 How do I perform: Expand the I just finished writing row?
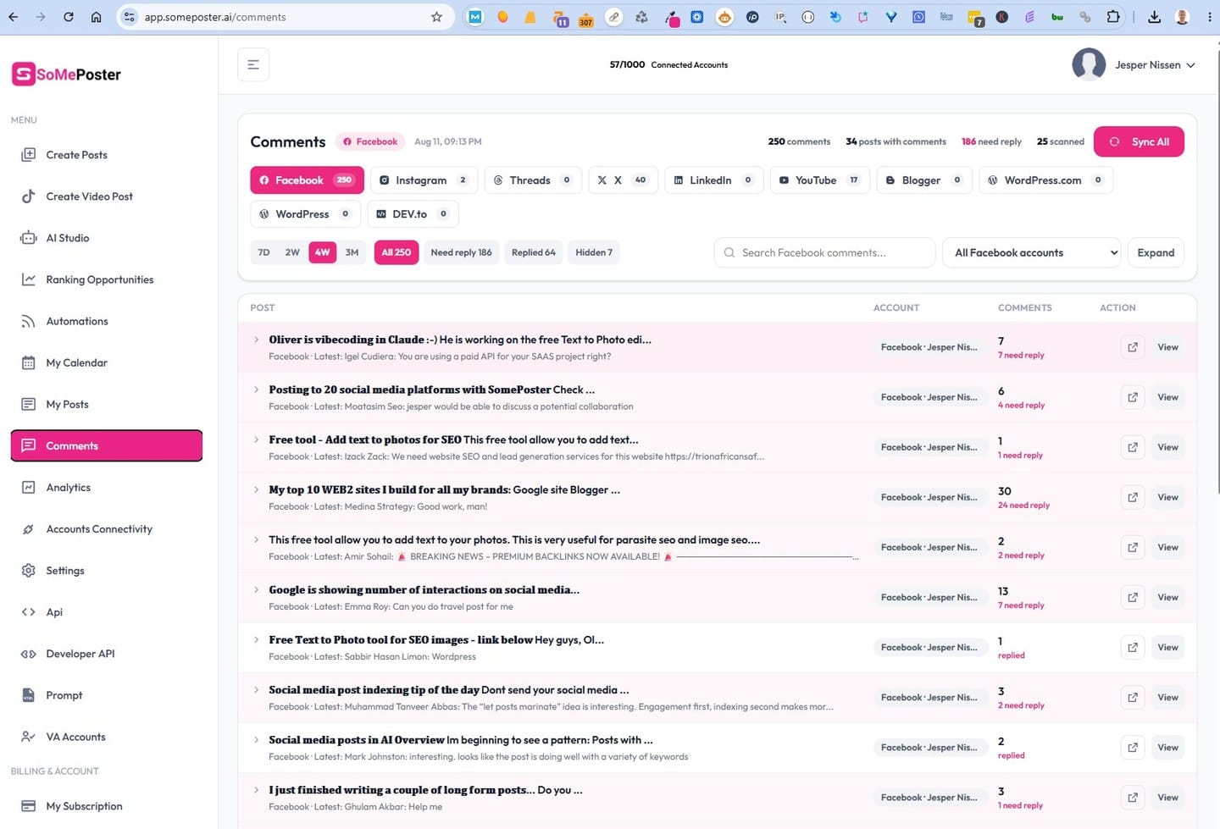click(256, 790)
